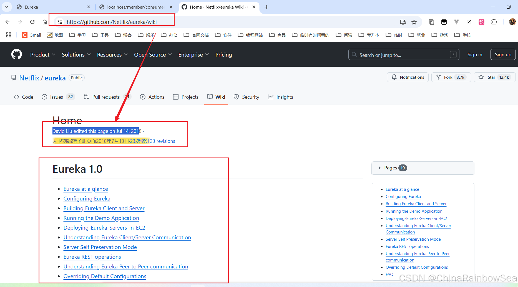
Task: Switch to the Projects tab
Action: coord(186,97)
